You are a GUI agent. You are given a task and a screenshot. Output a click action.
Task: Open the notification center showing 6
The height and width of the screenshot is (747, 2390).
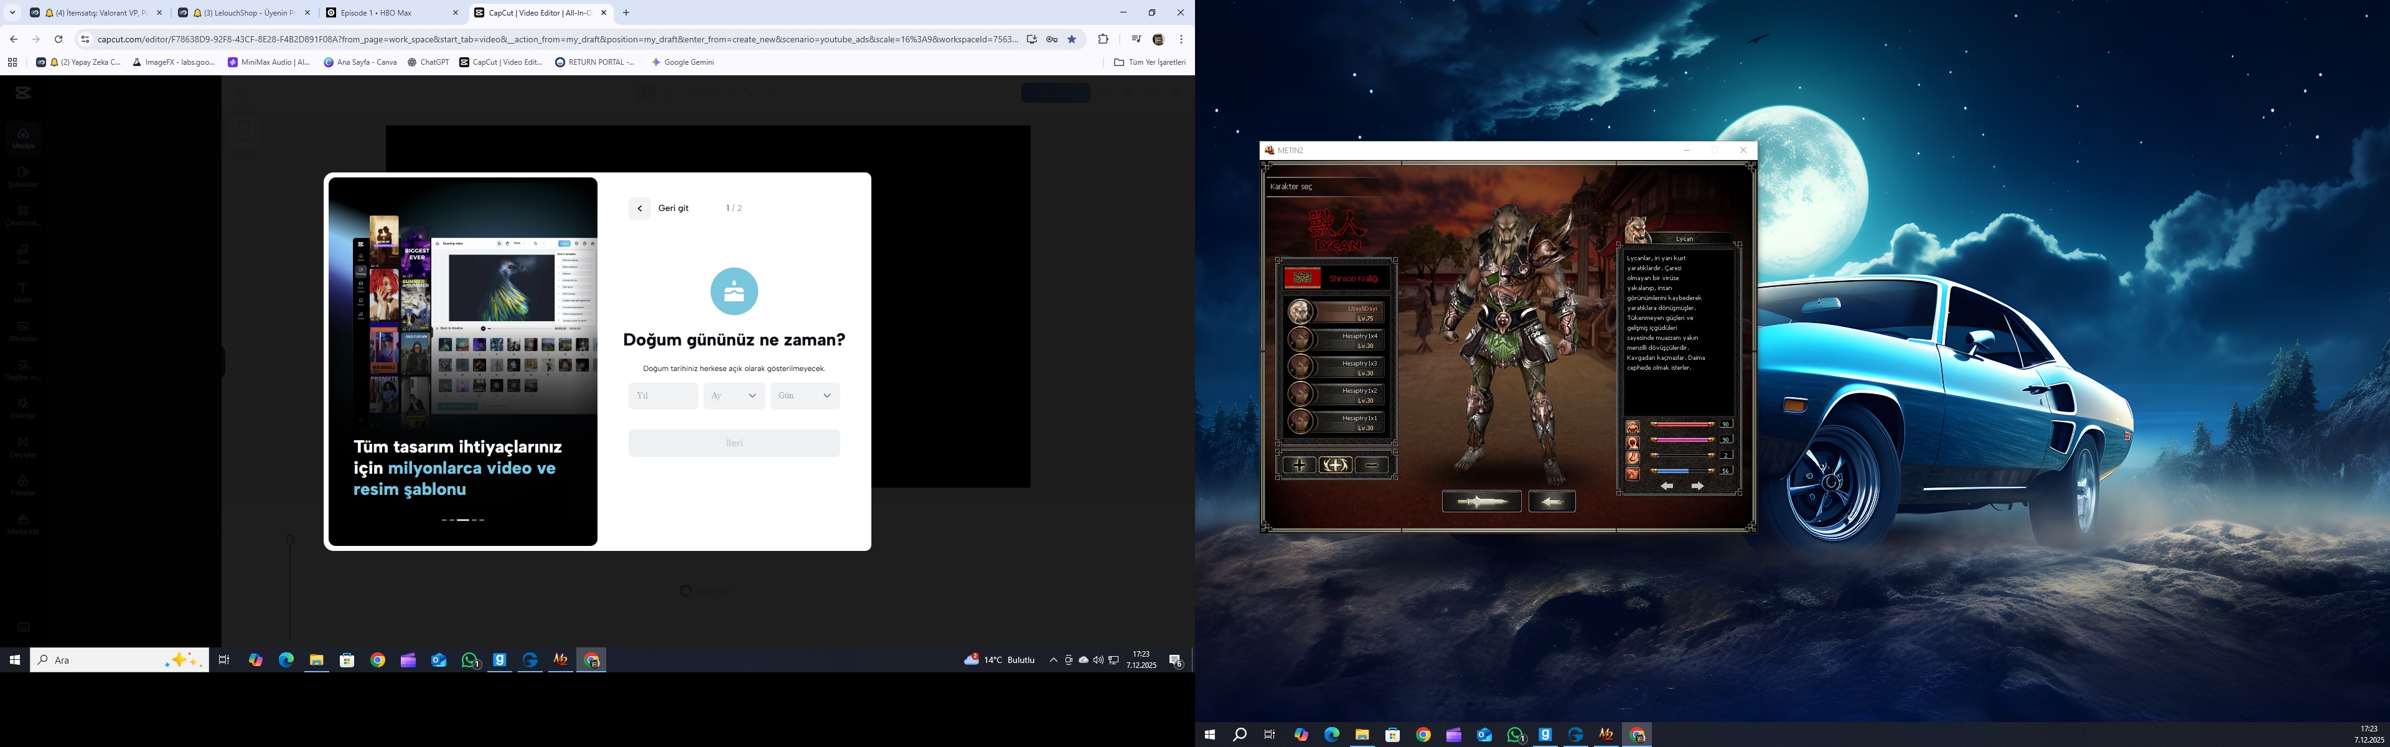[1176, 660]
